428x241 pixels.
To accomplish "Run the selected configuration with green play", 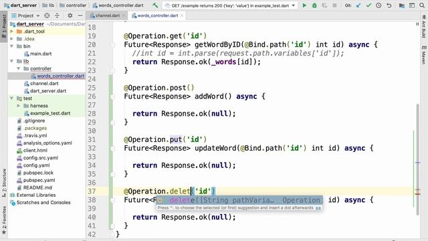I will (x=304, y=5).
